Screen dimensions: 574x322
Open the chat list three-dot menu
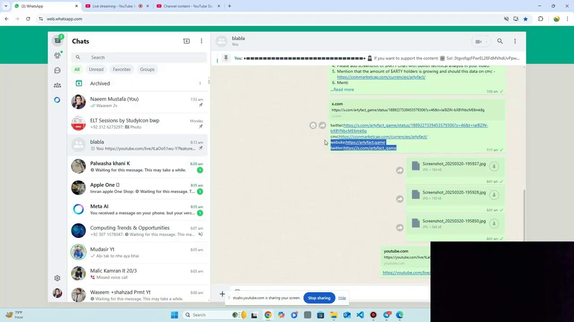point(201,41)
